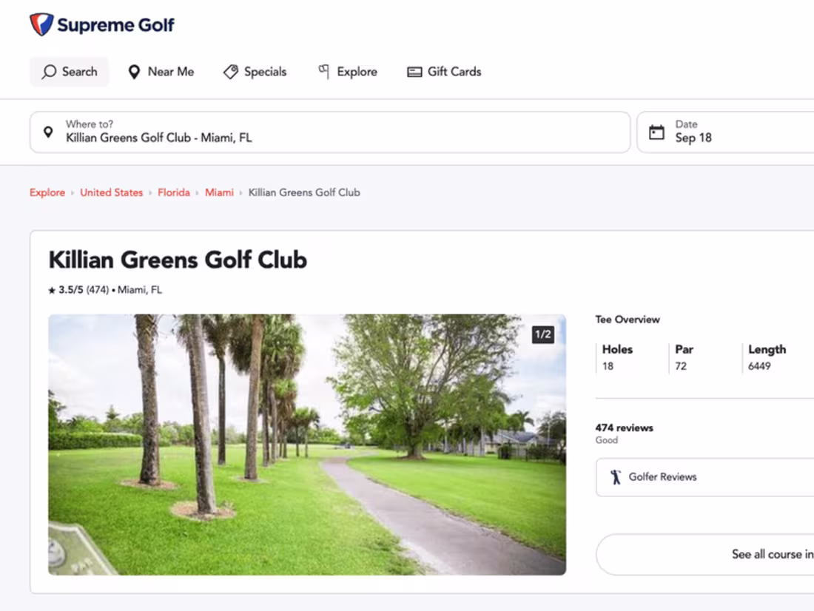Open the calendar icon next to Date
The width and height of the screenshot is (814, 611).
657,132
